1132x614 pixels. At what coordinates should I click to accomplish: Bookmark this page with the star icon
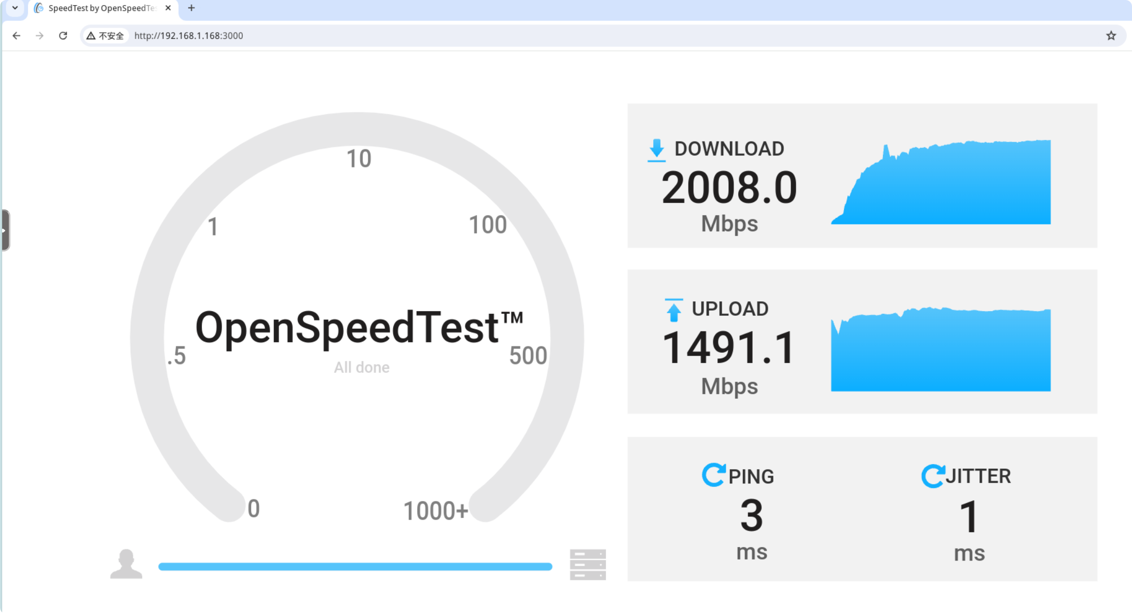[1111, 36]
